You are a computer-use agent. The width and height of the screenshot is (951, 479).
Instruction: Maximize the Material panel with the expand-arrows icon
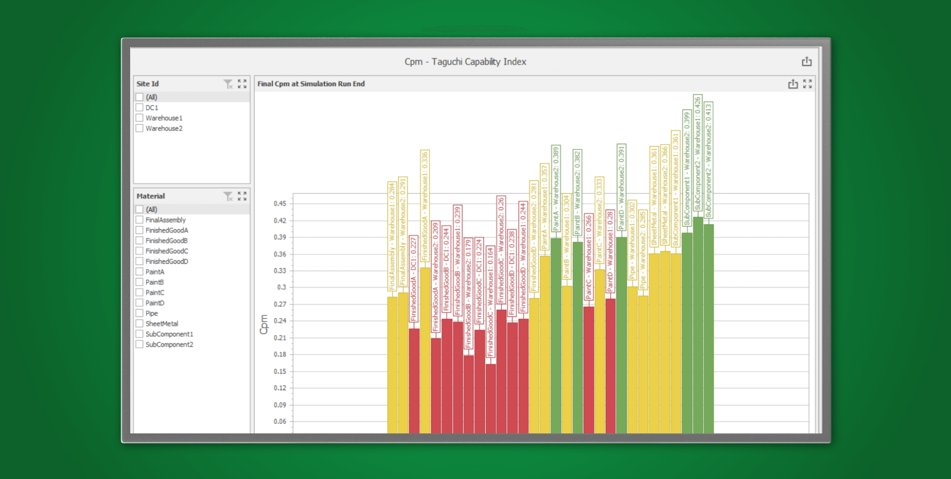[x=242, y=196]
